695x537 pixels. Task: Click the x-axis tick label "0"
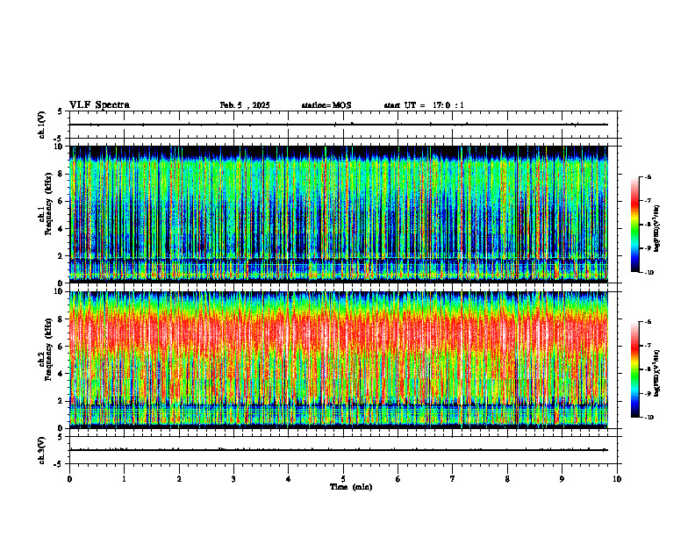point(69,479)
